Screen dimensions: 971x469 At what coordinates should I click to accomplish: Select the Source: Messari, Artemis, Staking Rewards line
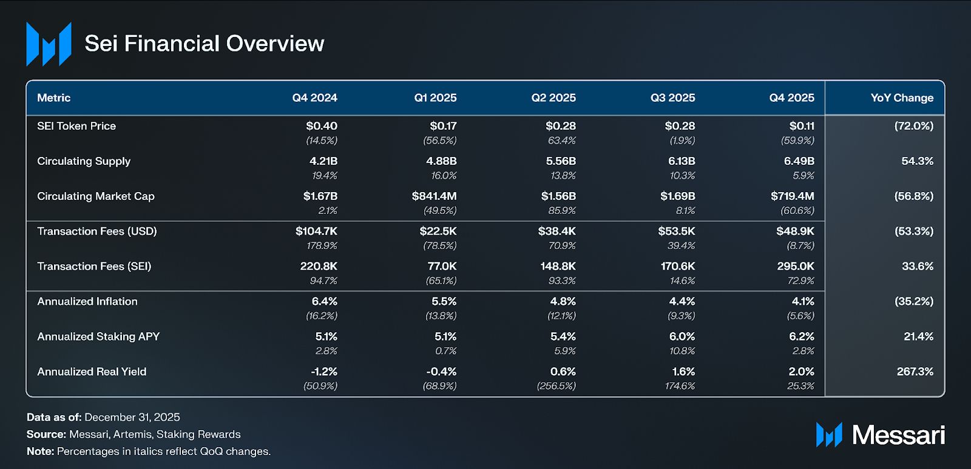tap(134, 434)
